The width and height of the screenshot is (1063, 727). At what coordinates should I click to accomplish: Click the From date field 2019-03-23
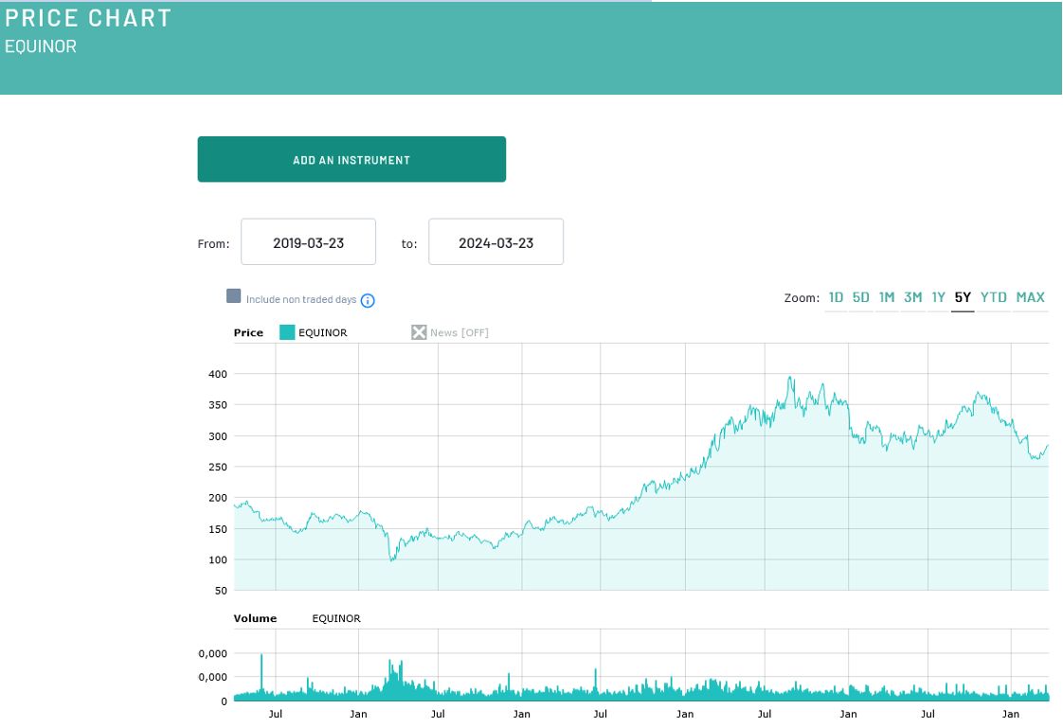click(x=309, y=242)
